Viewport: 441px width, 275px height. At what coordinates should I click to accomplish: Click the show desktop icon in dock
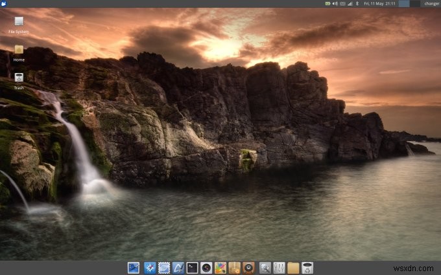click(134, 267)
